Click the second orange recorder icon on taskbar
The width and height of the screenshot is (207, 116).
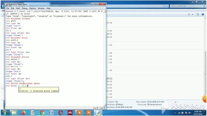[89, 113]
